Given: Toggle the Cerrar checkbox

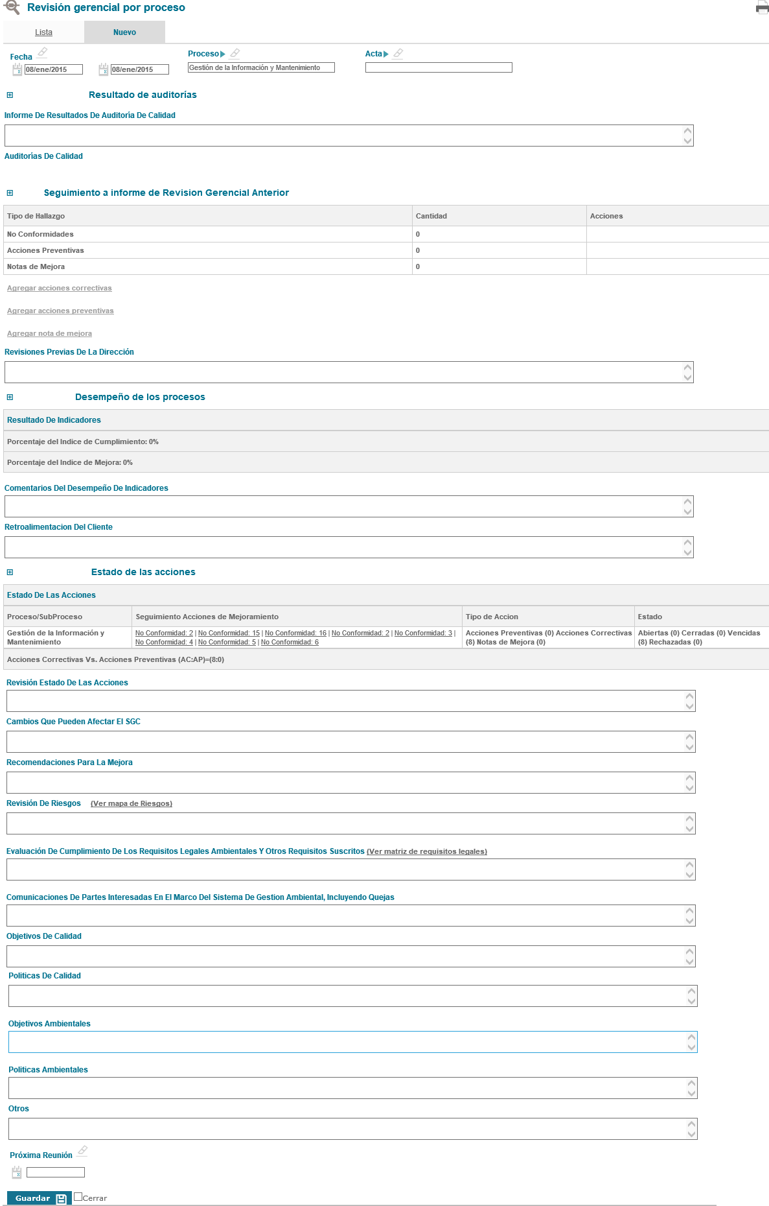Looking at the screenshot, I should click(x=78, y=1197).
